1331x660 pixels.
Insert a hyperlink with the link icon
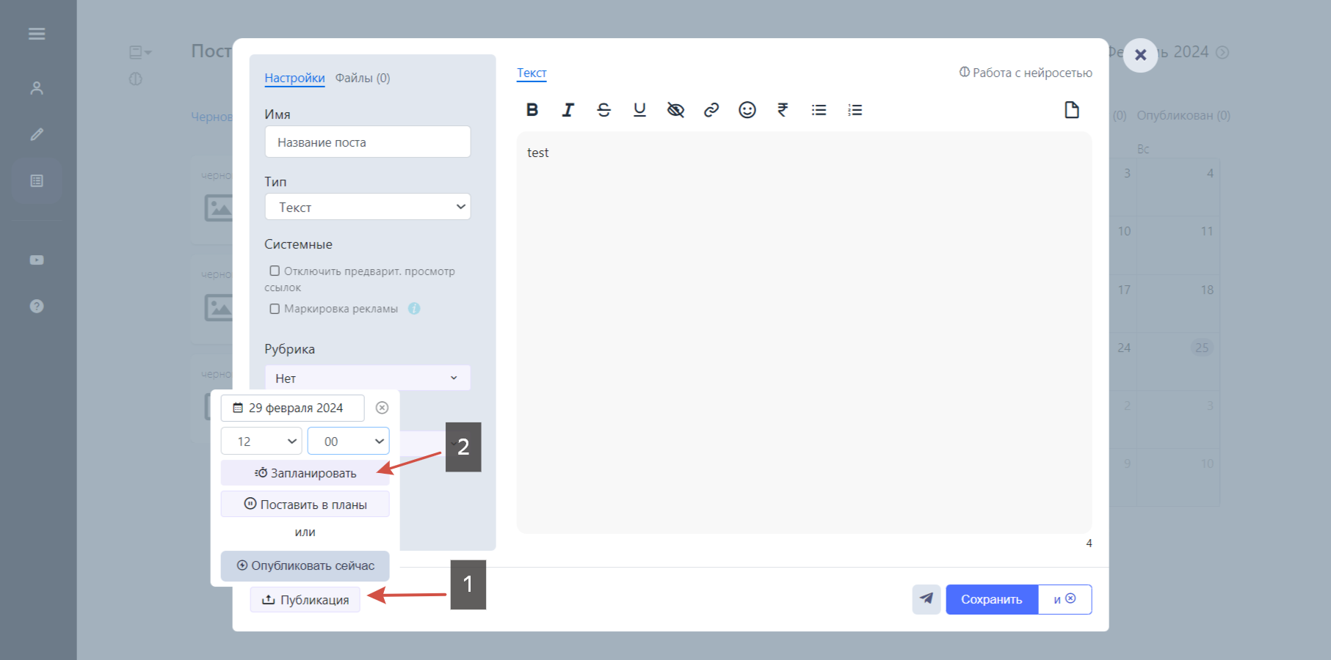[x=711, y=110]
